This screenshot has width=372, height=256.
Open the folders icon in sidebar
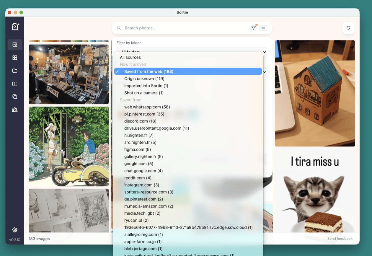pos(15,71)
